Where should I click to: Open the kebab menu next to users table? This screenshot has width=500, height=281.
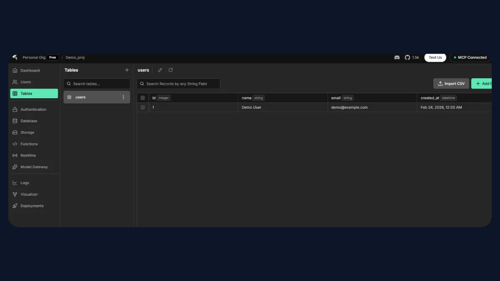pyautogui.click(x=123, y=97)
